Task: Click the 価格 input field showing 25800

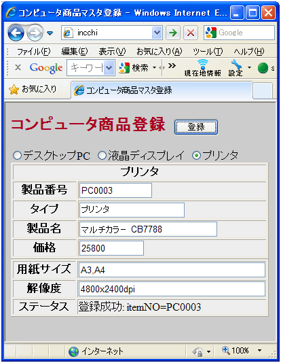Action: click(x=111, y=248)
